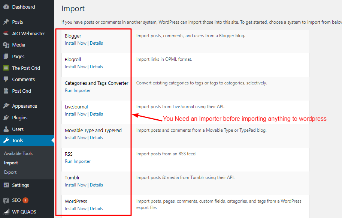This screenshot has width=342, height=218.
Task: Click 'Import links in OPML format.' description
Action: (x=164, y=59)
